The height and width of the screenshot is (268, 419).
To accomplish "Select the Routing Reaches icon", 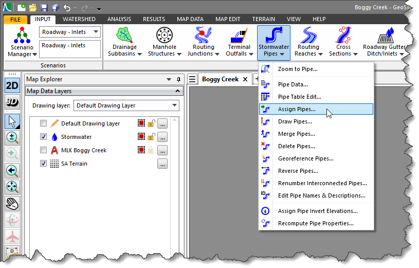I will [x=308, y=42].
